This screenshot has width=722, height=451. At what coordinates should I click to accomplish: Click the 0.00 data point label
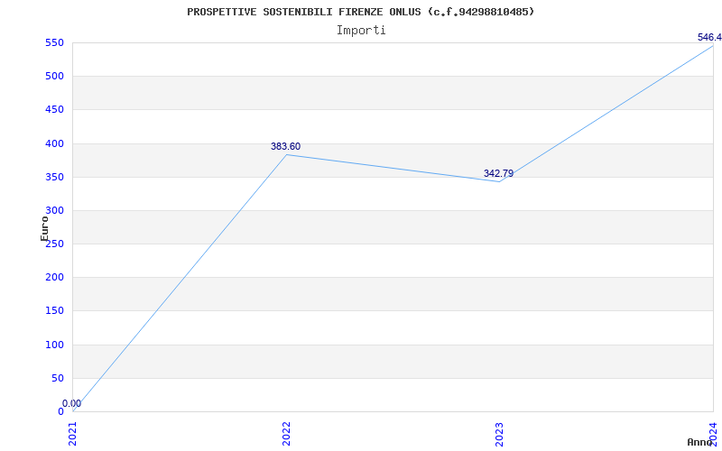coord(72,403)
